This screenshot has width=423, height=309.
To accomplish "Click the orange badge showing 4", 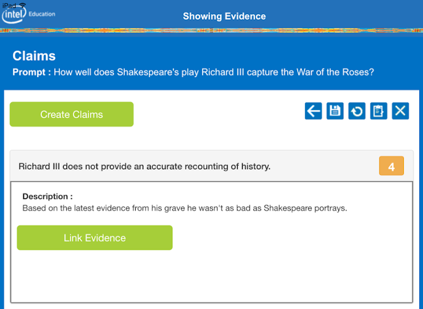I will [391, 166].
